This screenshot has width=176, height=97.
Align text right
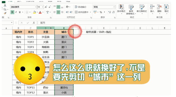pos(62,12)
